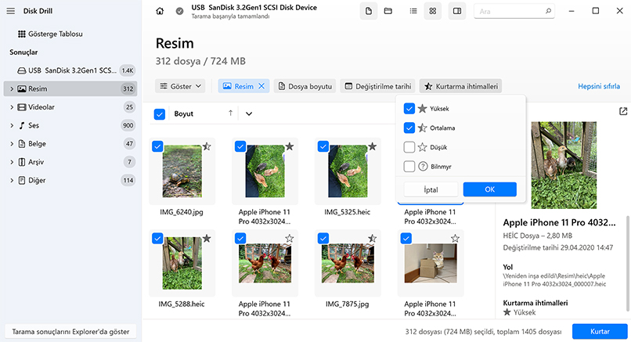Open Gösterge Tablosu in the sidebar
This screenshot has height=342, width=631.
click(x=55, y=34)
